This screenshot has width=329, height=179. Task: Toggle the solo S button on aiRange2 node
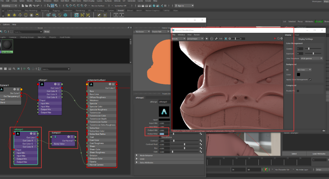31,133
